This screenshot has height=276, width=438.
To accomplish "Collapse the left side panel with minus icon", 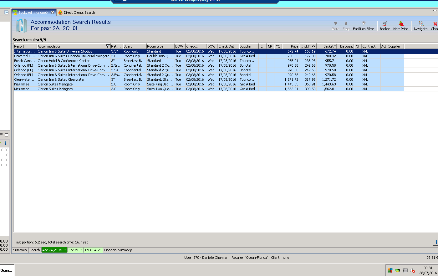I will coord(7,13).
